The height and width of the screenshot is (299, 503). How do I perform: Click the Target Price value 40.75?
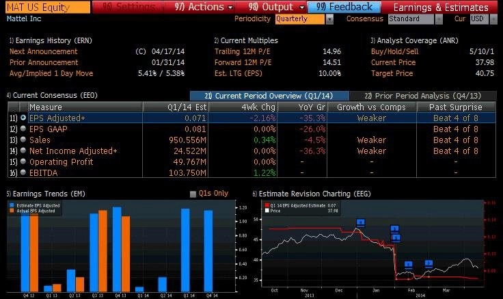485,73
